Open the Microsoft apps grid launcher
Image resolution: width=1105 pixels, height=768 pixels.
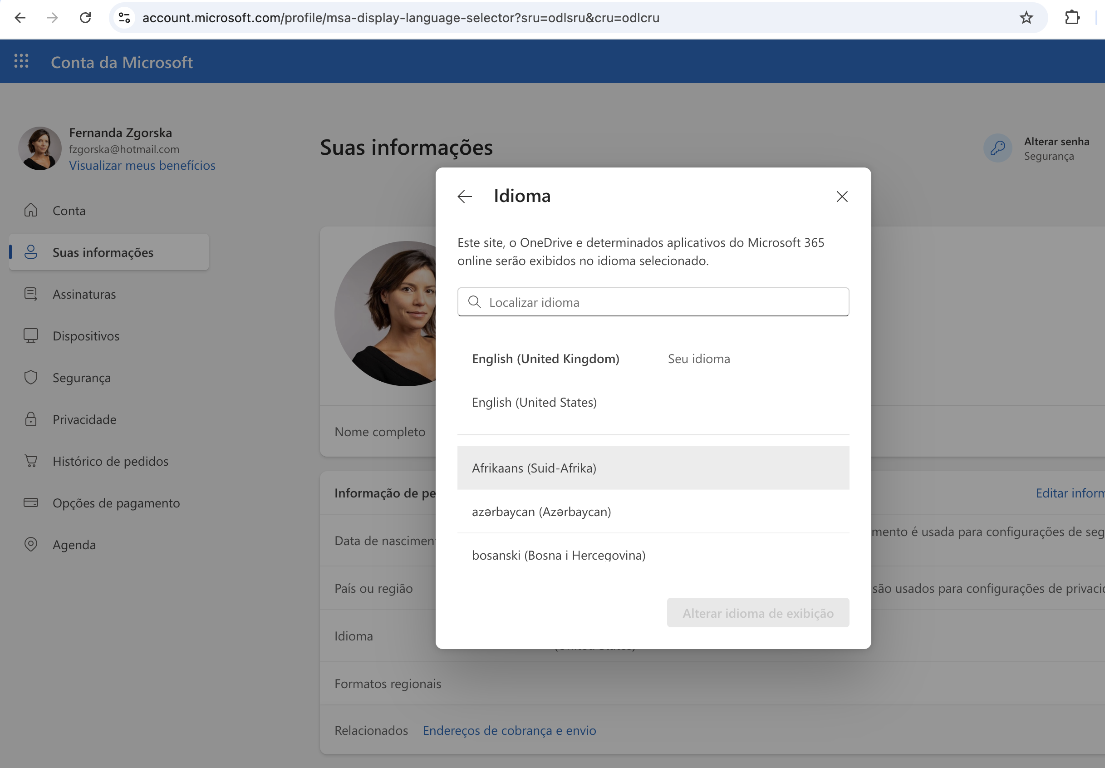click(21, 61)
